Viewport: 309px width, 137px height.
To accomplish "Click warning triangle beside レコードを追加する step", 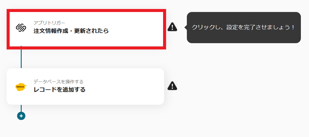I will click(x=172, y=86).
